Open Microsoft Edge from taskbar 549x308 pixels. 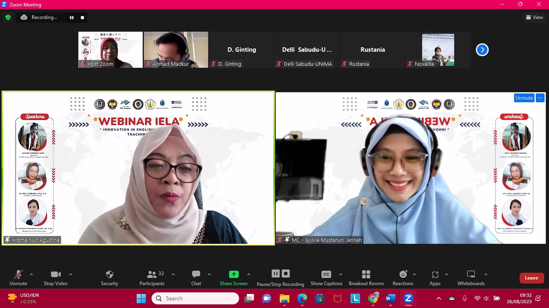coord(302,298)
